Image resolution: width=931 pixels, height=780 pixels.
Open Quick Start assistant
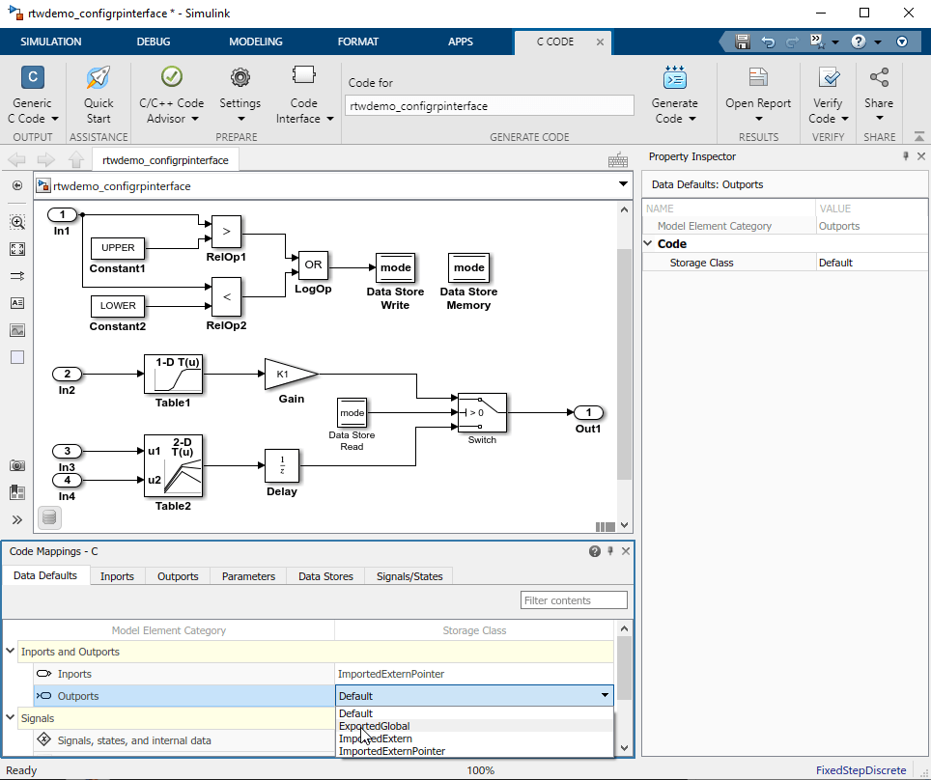coord(99,79)
